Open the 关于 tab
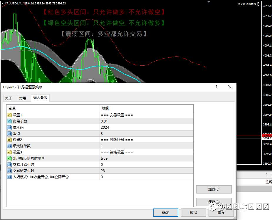 click(x=9, y=98)
